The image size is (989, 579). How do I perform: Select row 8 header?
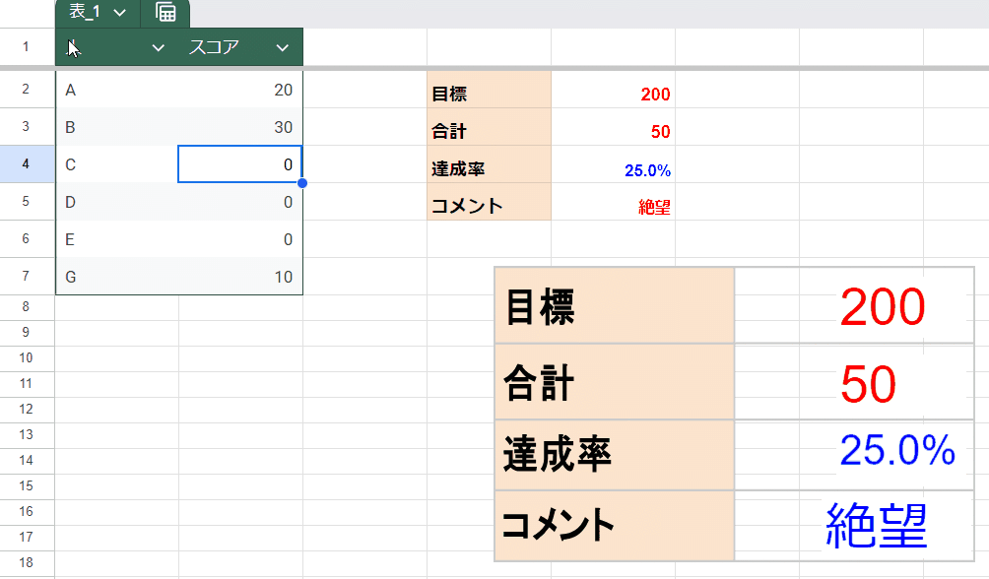point(26,306)
